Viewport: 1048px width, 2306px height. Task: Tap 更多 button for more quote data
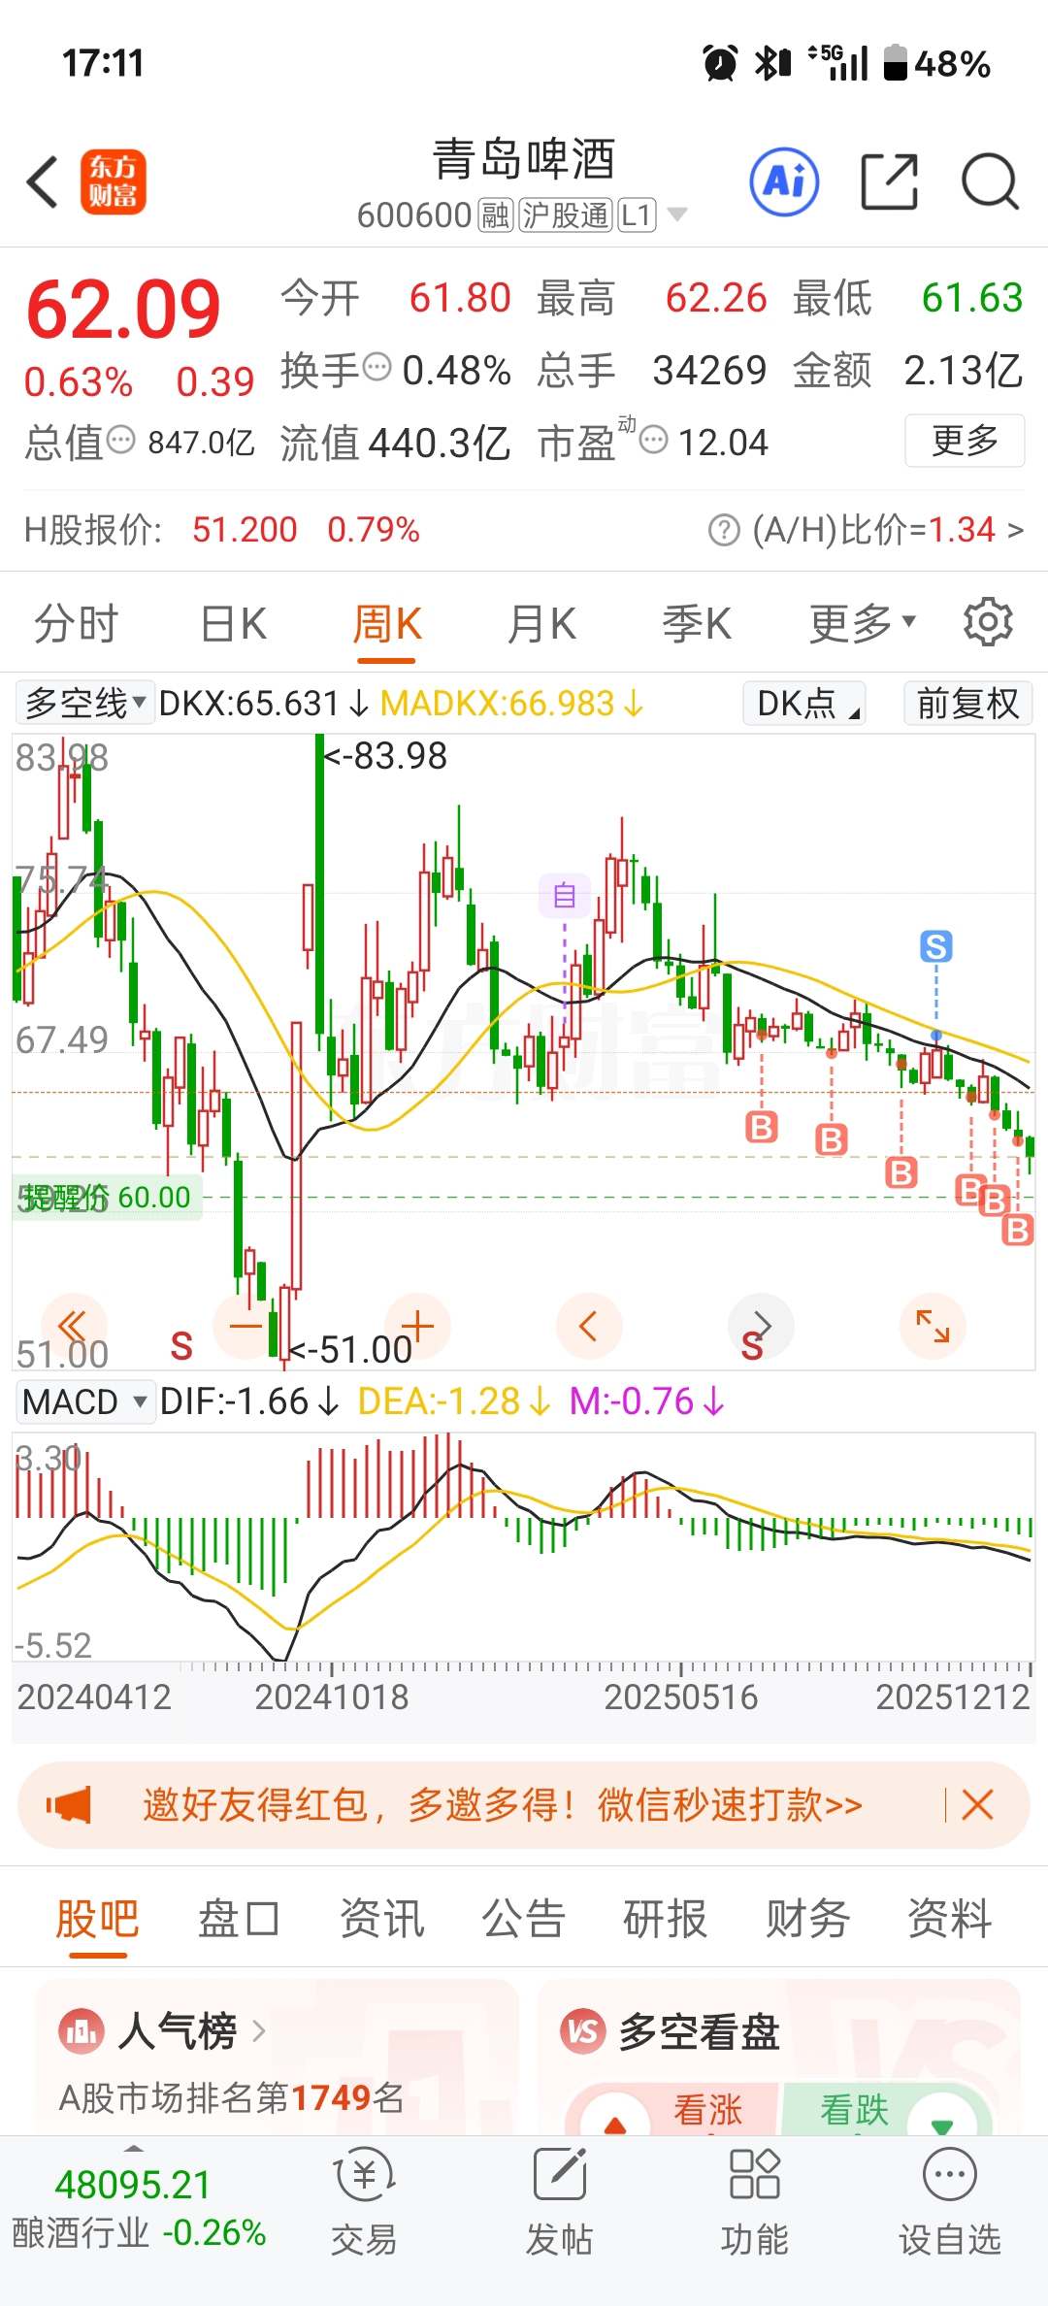(x=965, y=441)
